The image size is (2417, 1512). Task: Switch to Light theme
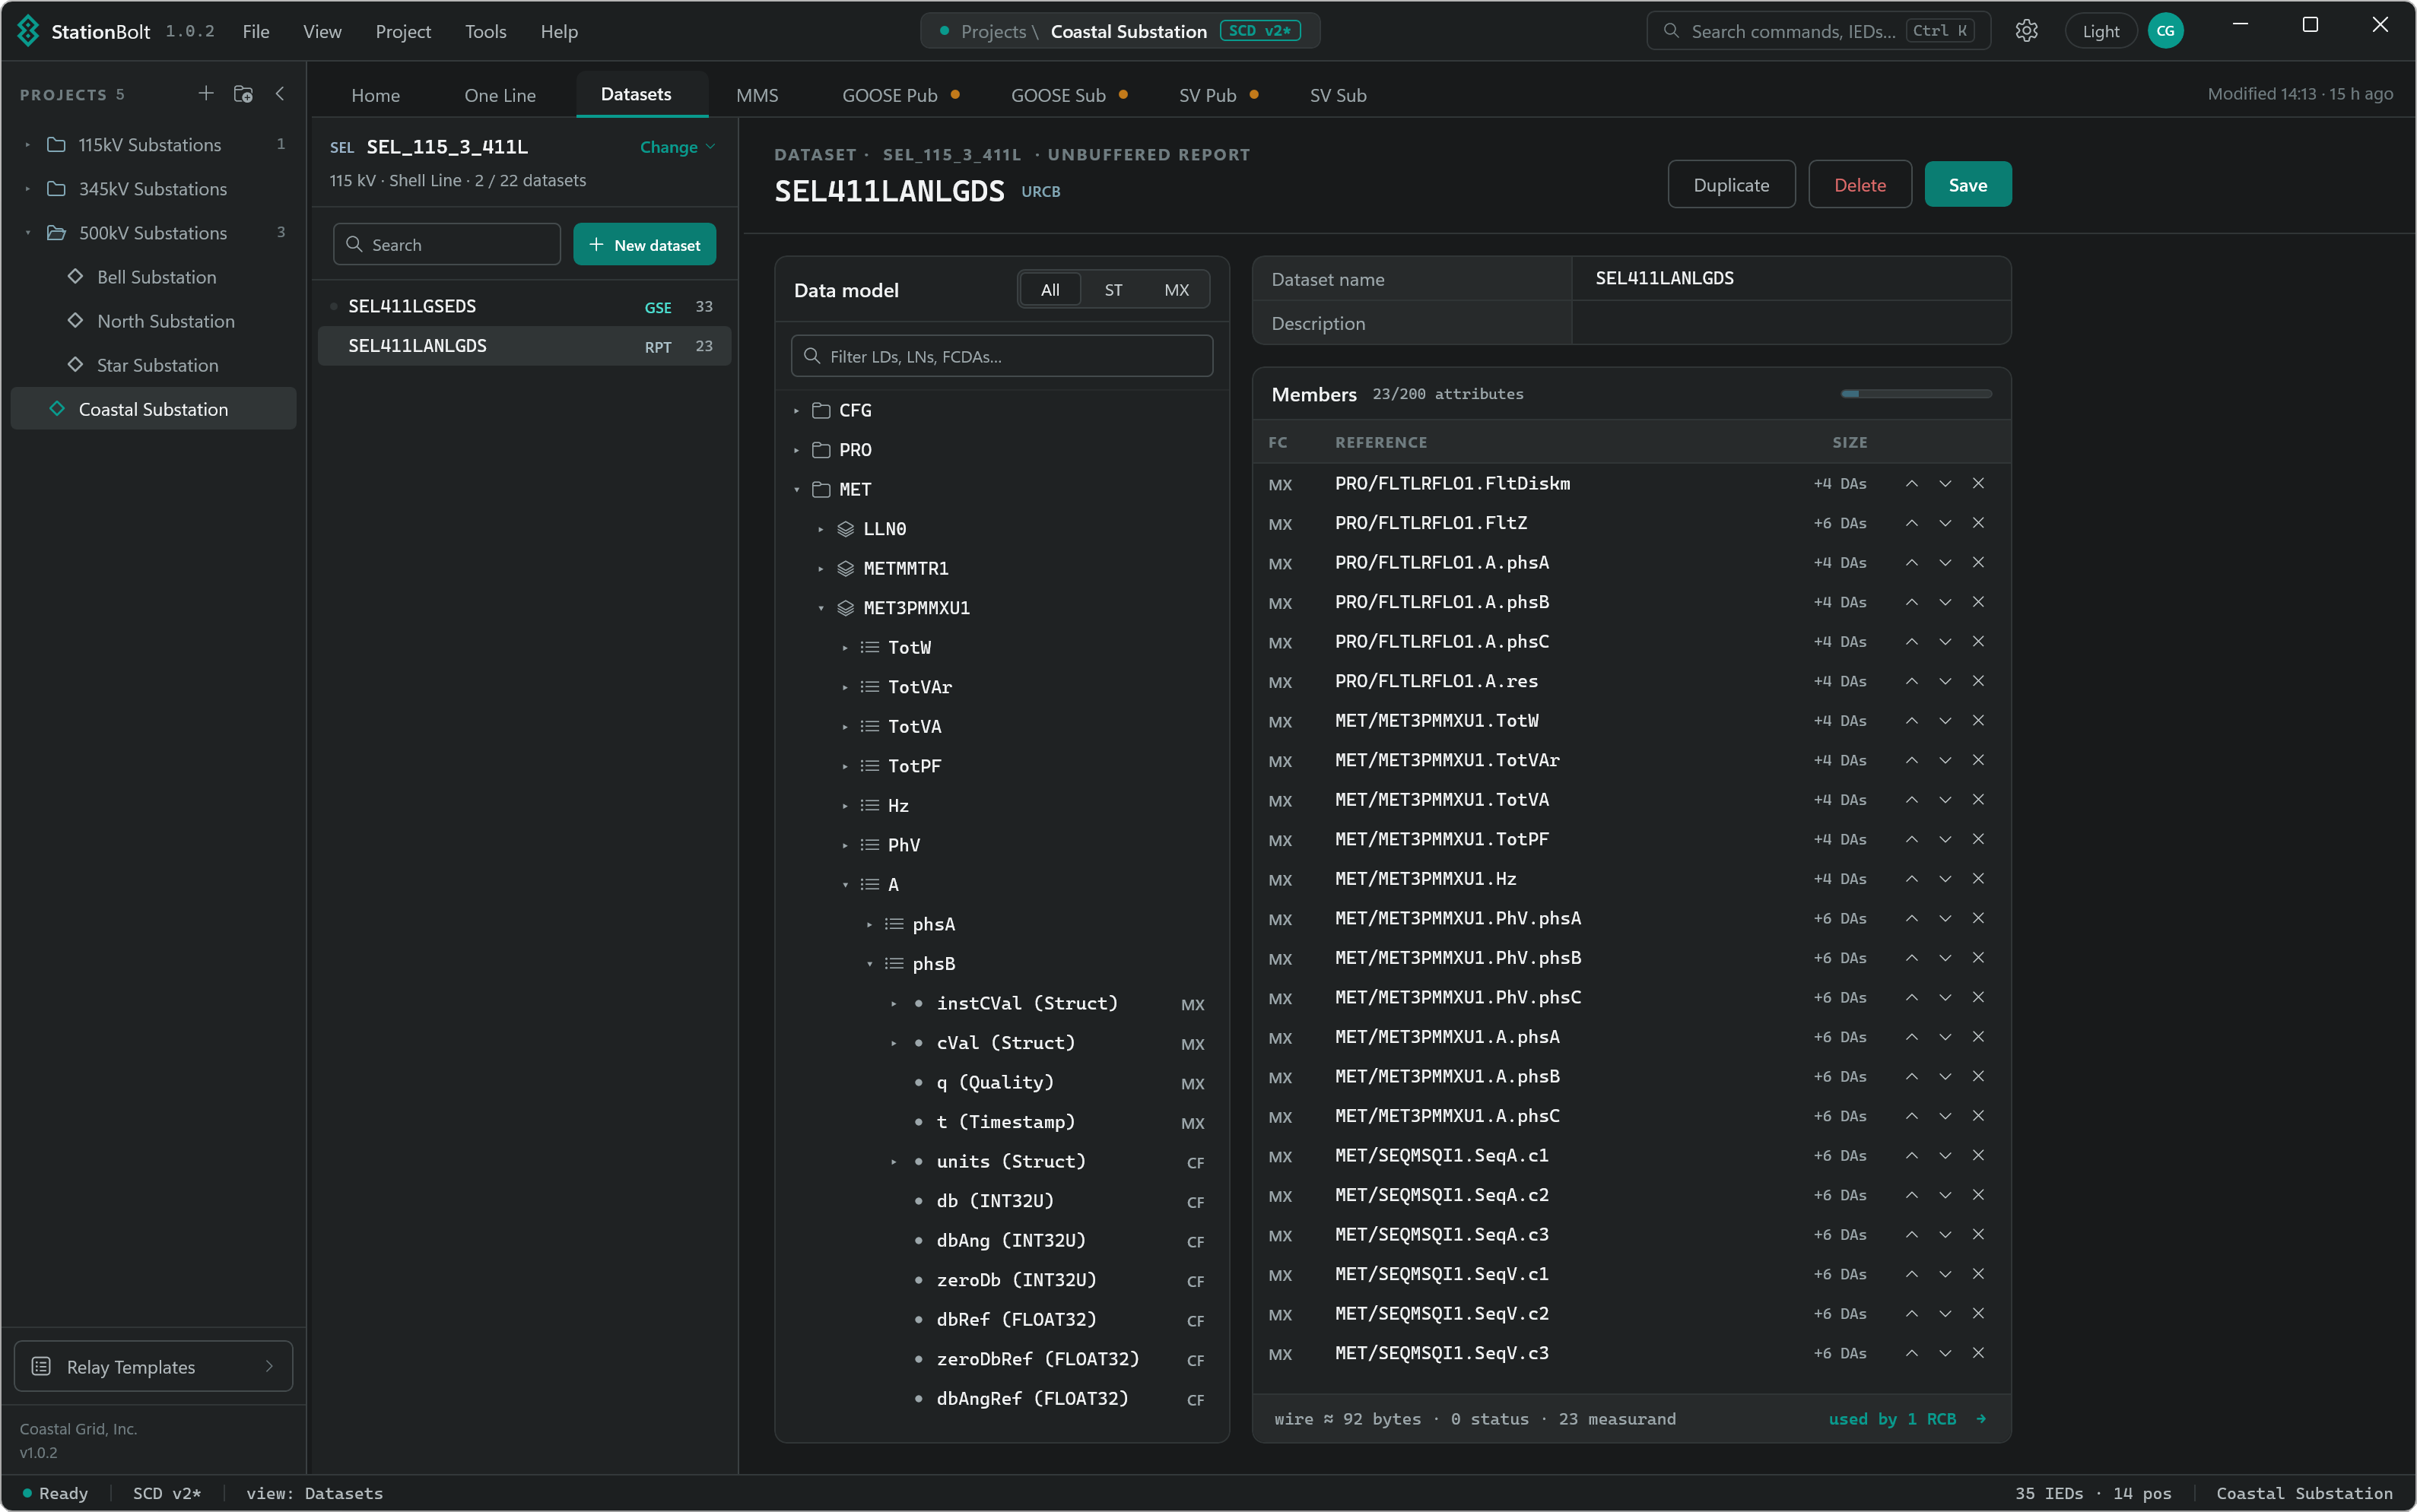tap(2100, 31)
